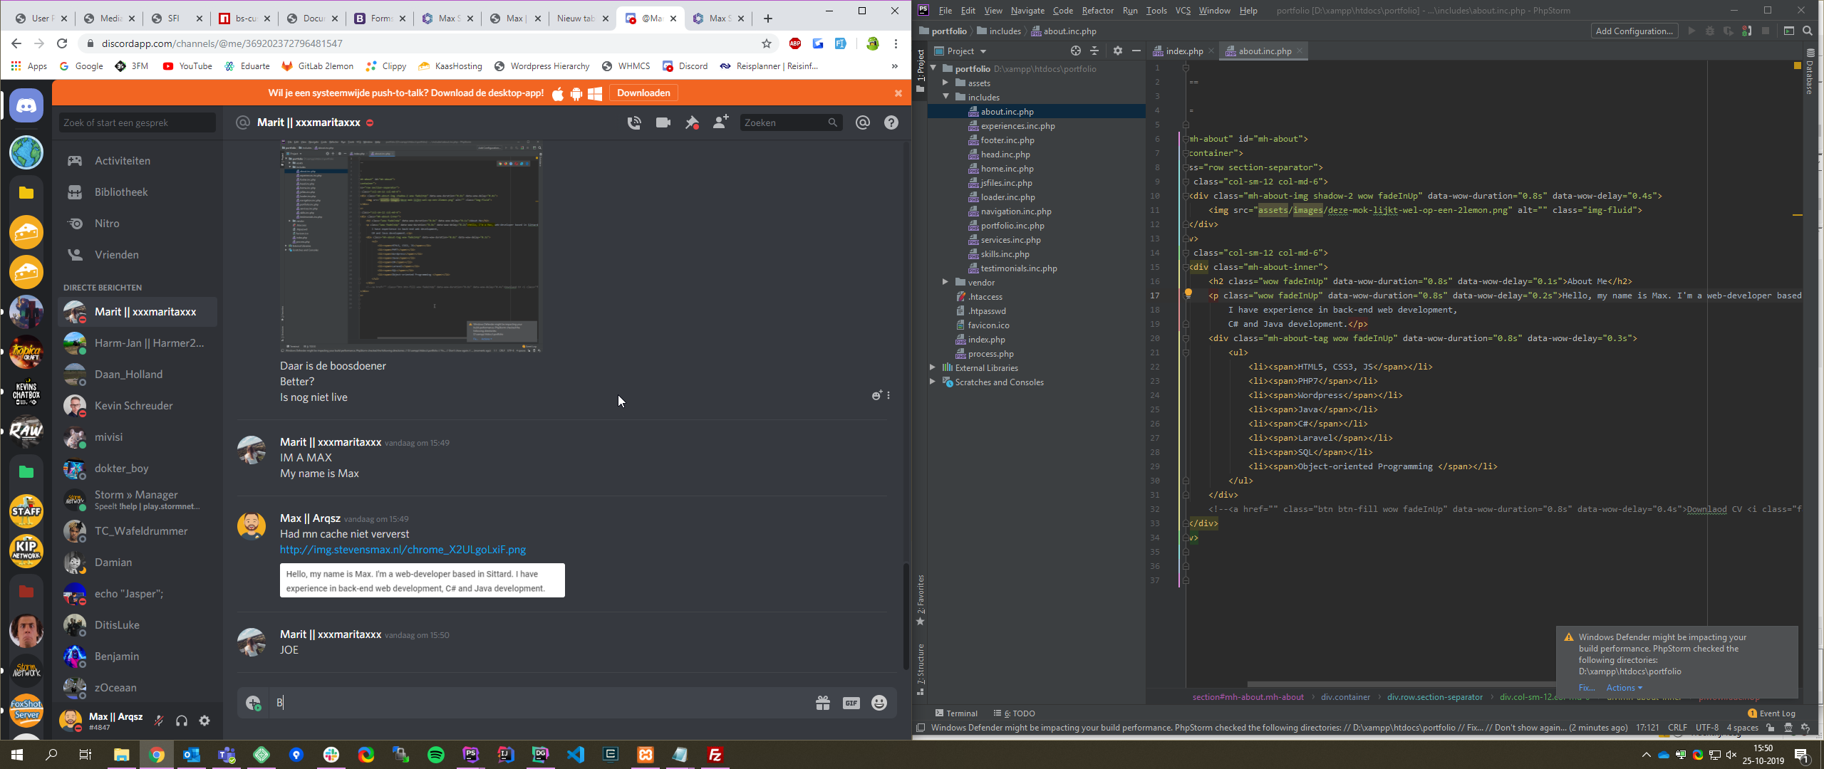Click the Nitro gift icon
Image resolution: width=1824 pixels, height=769 pixels.
coord(823,703)
